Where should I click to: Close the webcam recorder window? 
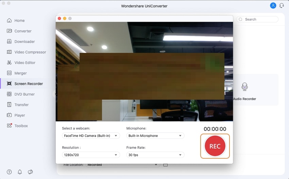click(60, 18)
